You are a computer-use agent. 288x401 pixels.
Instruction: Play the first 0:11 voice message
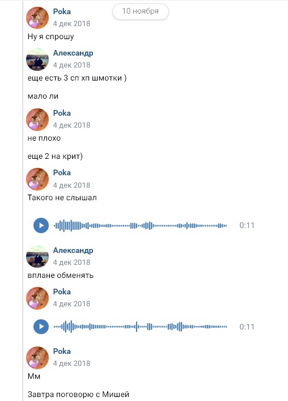click(41, 225)
